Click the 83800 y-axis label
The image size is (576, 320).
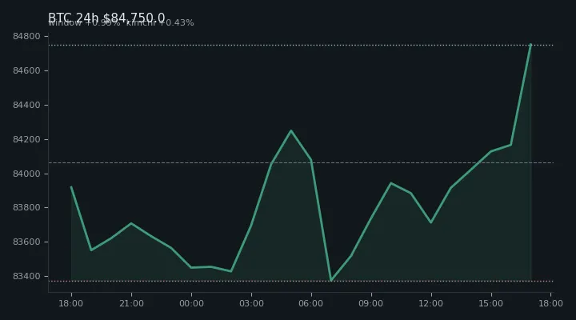(26, 207)
